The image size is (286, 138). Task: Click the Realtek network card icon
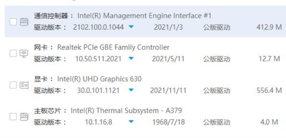tap(24, 53)
